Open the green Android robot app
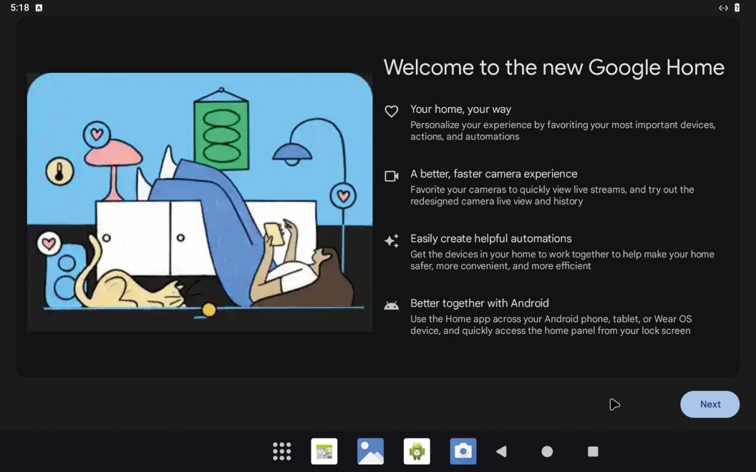 point(417,451)
